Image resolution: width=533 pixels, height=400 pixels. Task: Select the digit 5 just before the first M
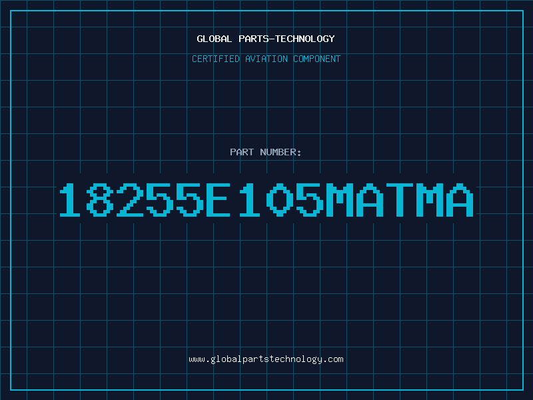click(309, 199)
